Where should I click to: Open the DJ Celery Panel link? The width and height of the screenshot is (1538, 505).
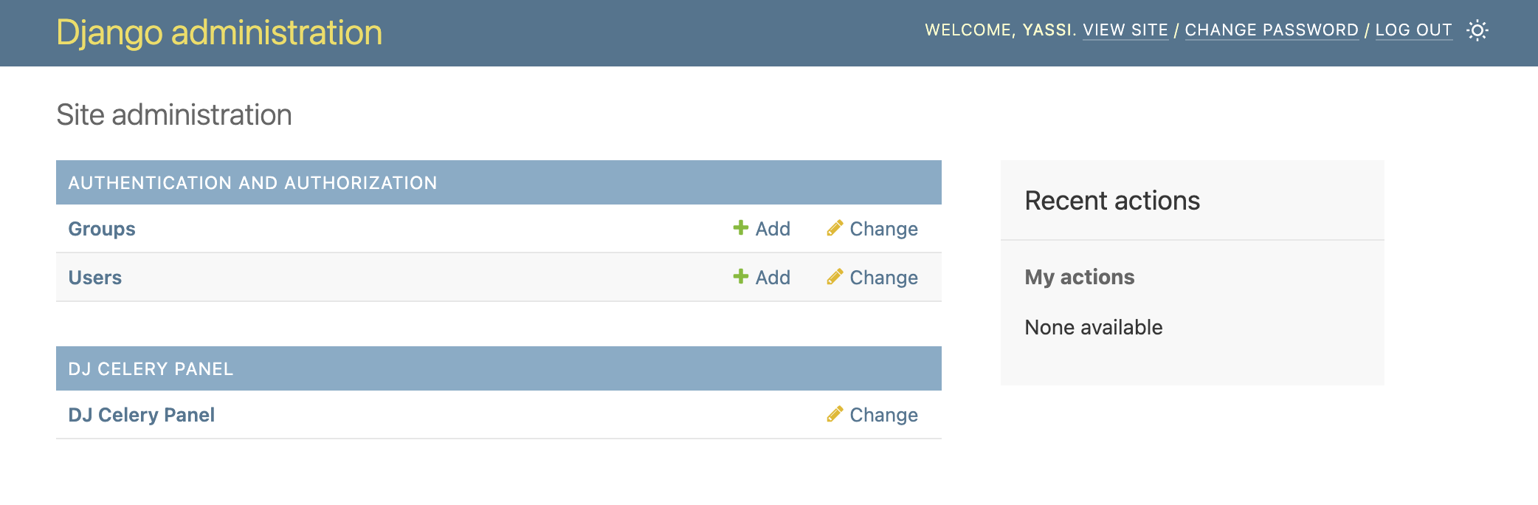(x=141, y=414)
